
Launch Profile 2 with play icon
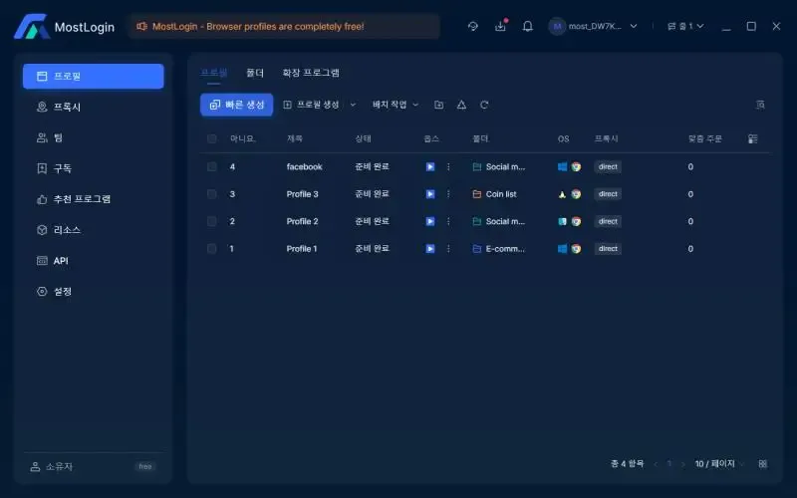pos(430,221)
